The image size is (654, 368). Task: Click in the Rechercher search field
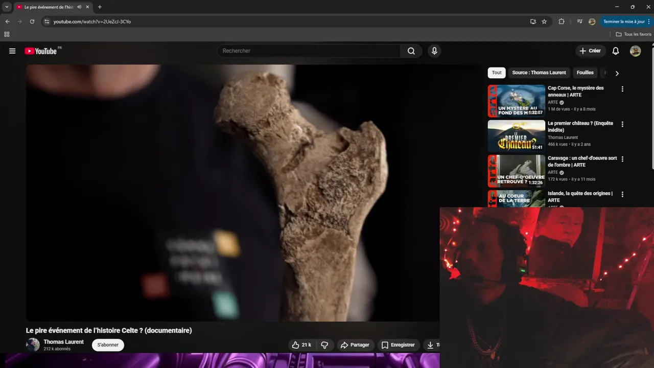pyautogui.click(x=309, y=51)
